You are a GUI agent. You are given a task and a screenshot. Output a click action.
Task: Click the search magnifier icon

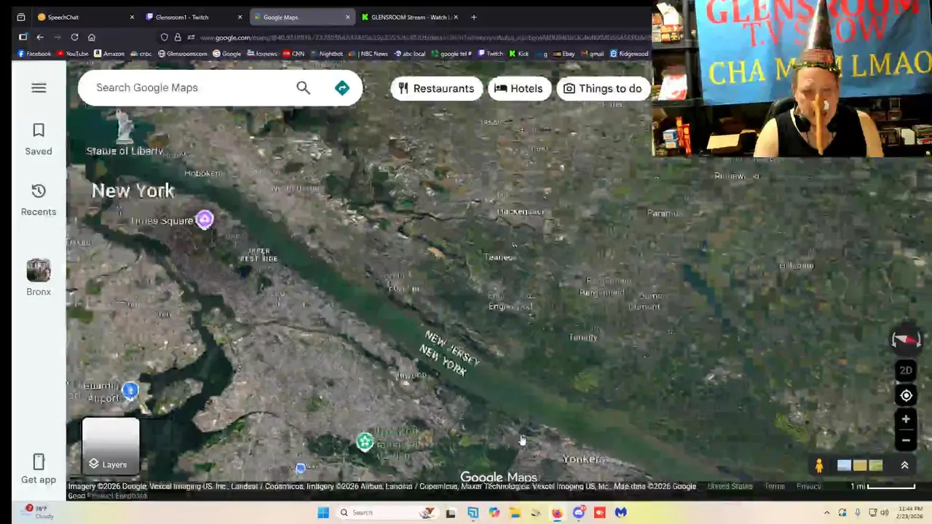(x=303, y=88)
